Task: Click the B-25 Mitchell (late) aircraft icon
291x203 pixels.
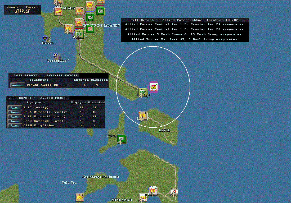Action: (15, 117)
